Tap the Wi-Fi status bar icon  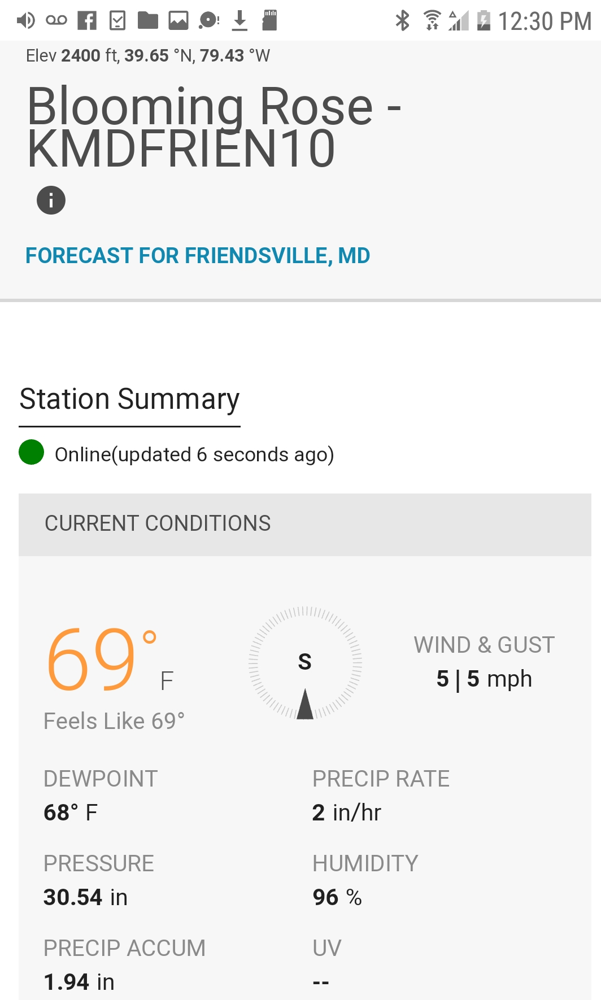[432, 21]
